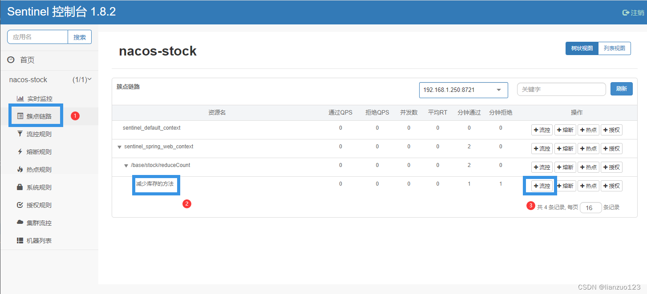Click the logout icon next to 注销
The width and height of the screenshot is (647, 294).
[626, 12]
